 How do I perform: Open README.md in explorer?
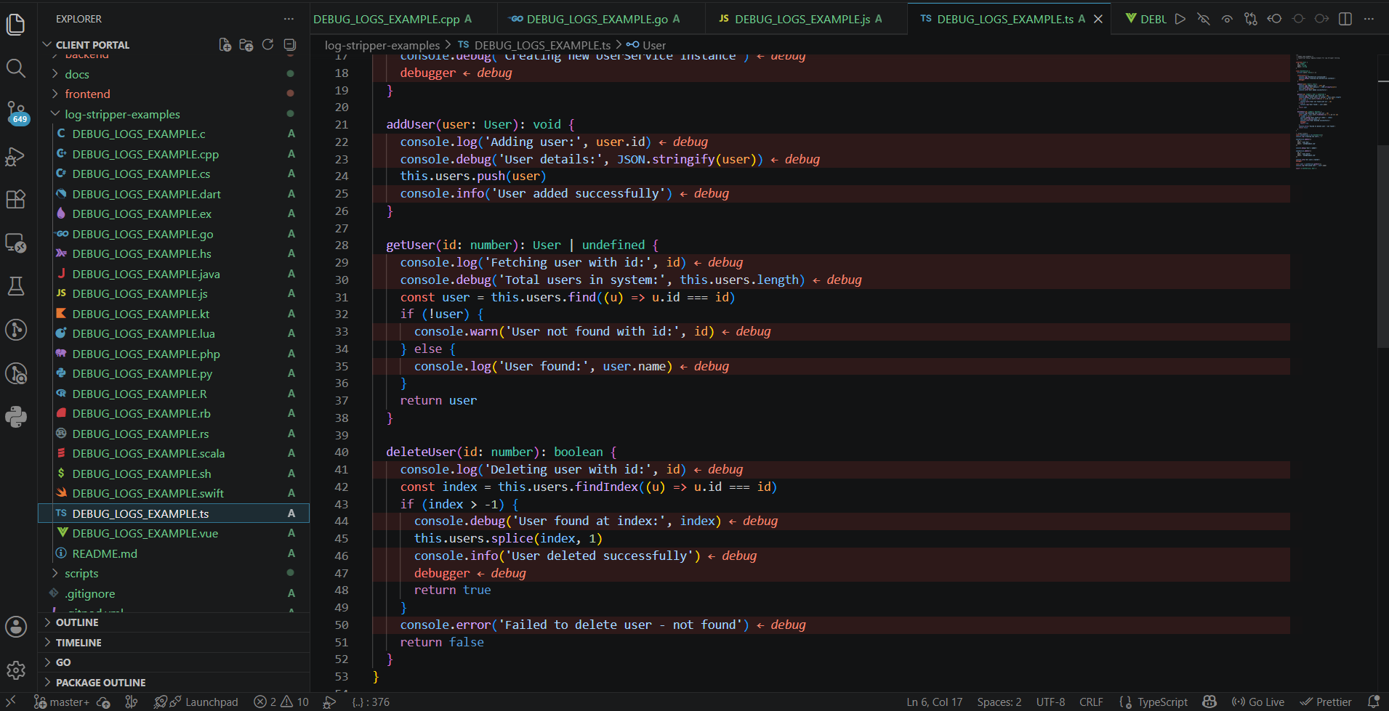pyautogui.click(x=174, y=553)
